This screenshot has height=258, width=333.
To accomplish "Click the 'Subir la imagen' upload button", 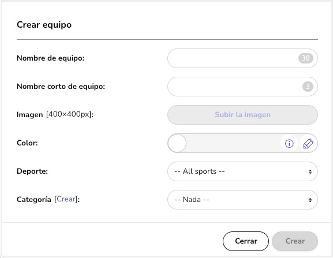I will (242, 115).
